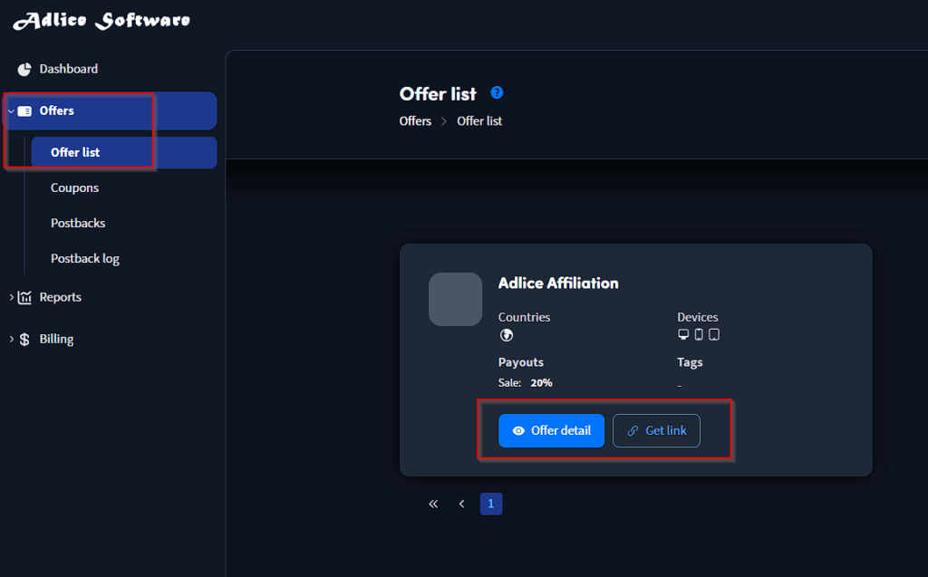Click the Offers breadcrumb link

(415, 120)
